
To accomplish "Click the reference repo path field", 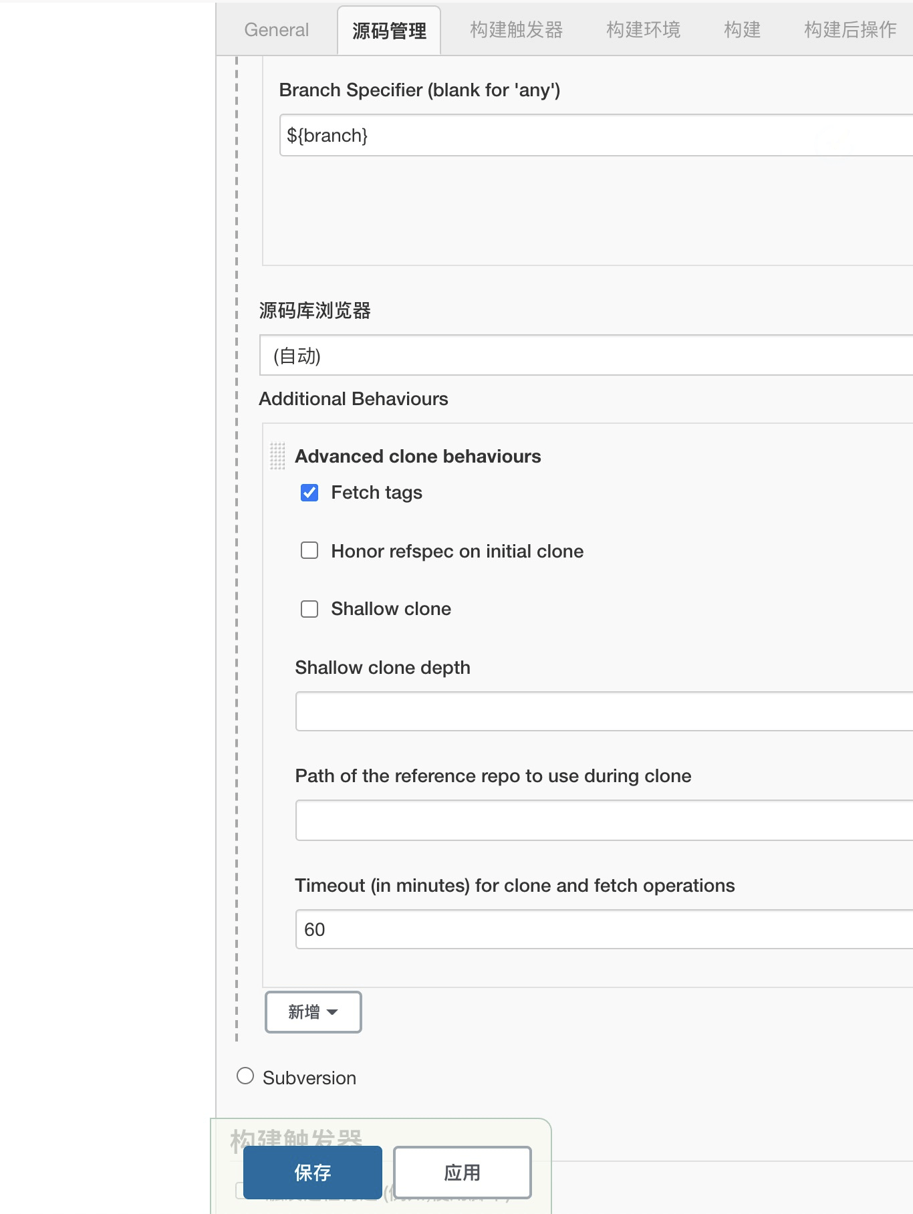I will tap(604, 820).
